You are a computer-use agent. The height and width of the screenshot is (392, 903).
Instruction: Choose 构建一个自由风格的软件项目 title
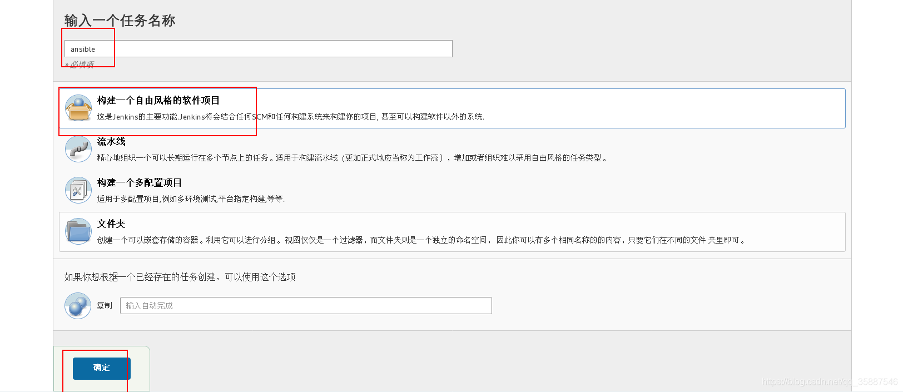click(158, 100)
